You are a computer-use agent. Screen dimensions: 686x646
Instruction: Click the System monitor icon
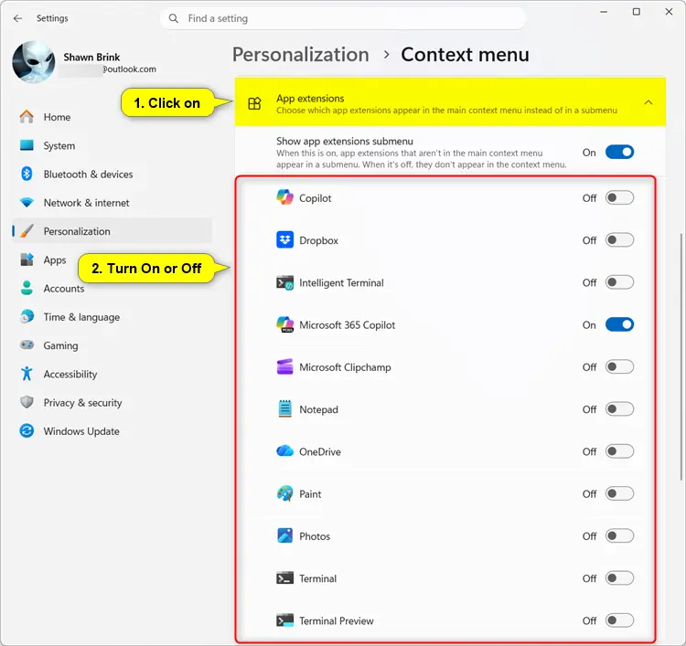[x=27, y=145]
